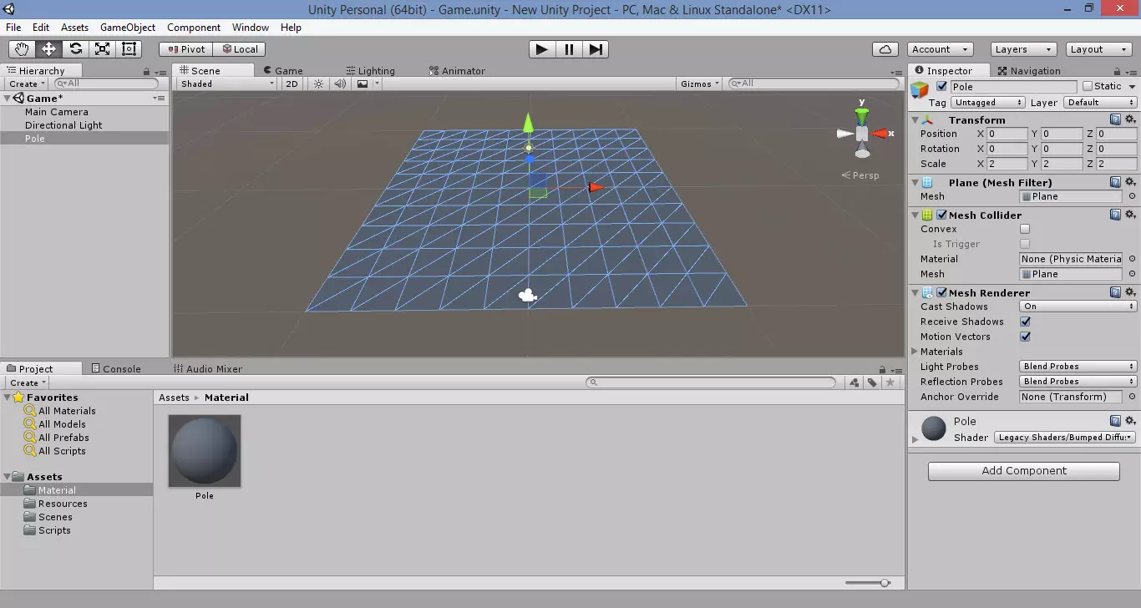Viewport: 1141px width, 608px height.
Task: Click the Add Component button
Action: [x=1023, y=471]
